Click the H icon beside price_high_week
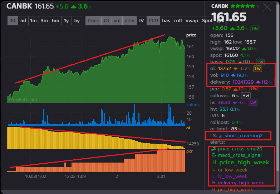This screenshot has height=194, width=280. 214,162
